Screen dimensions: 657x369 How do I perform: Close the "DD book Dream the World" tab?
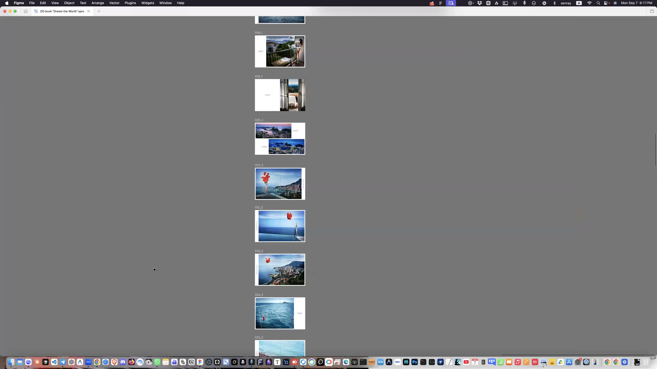coord(89,11)
